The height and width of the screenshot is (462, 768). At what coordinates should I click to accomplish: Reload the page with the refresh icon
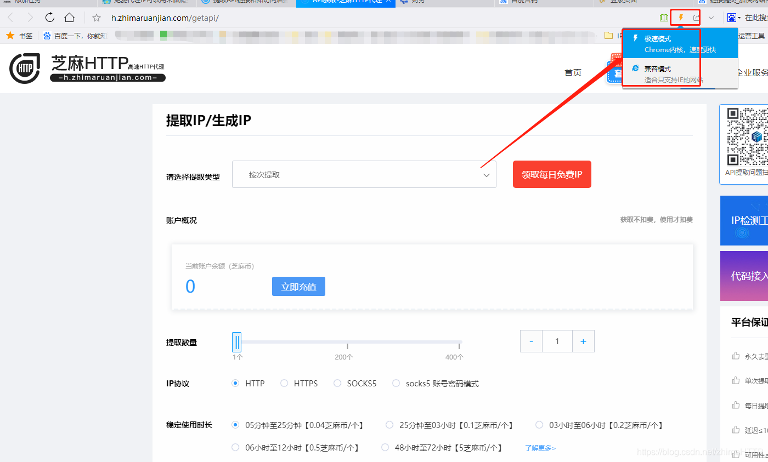coord(50,18)
